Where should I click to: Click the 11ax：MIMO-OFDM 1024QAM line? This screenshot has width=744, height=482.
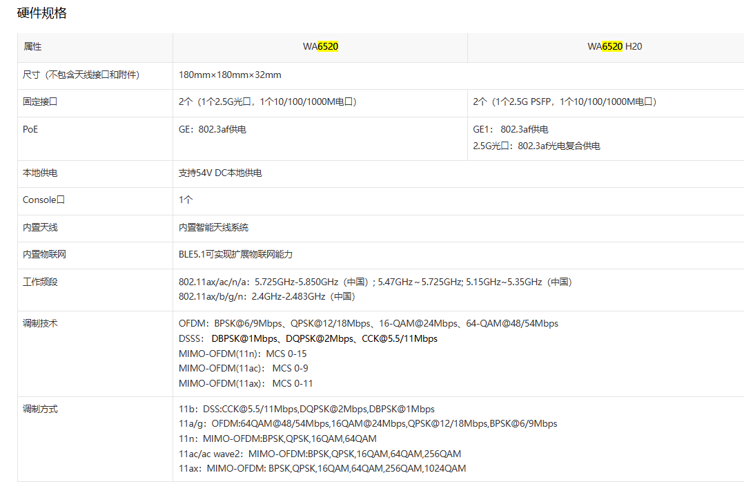pos(322,468)
